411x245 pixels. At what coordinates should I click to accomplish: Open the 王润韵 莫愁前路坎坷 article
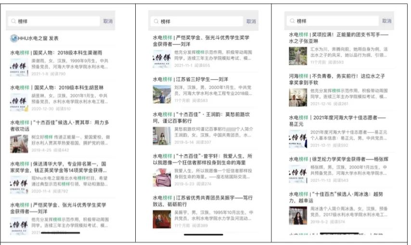pyautogui.click(x=201, y=118)
